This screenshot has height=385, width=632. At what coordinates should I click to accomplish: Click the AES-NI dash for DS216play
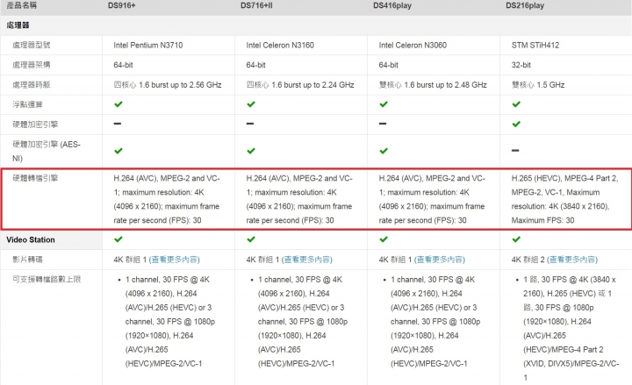pos(515,151)
